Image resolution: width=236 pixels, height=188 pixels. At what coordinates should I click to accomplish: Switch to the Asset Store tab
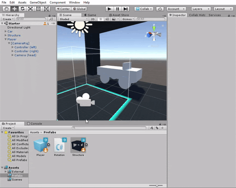(x=119, y=15)
